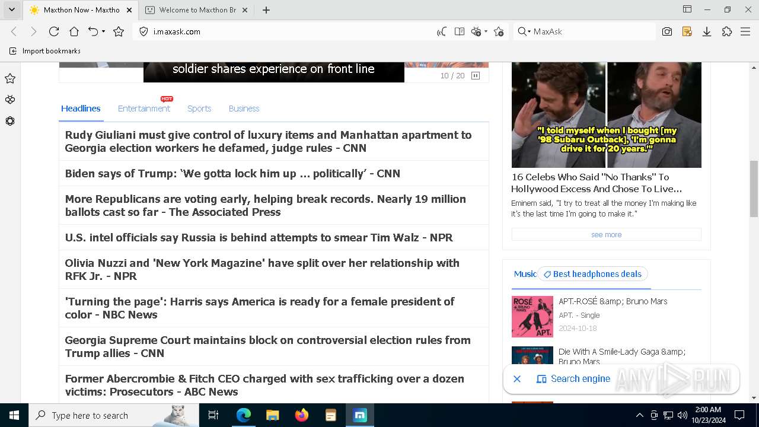Expand the ad blocker dropdown arrow
This screenshot has width=759, height=427.
pos(486,31)
